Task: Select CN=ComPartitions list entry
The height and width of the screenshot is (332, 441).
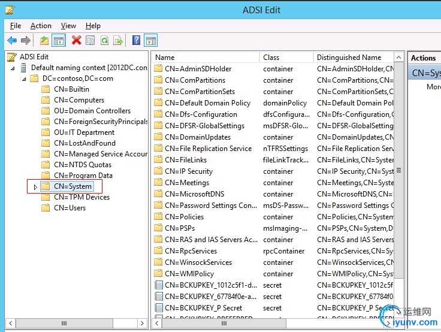Action: (x=195, y=80)
